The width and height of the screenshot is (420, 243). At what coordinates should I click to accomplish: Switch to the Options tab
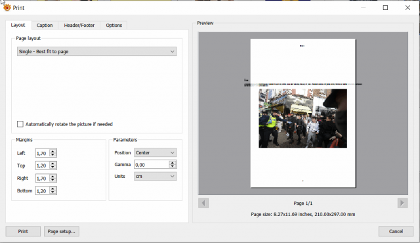[114, 25]
